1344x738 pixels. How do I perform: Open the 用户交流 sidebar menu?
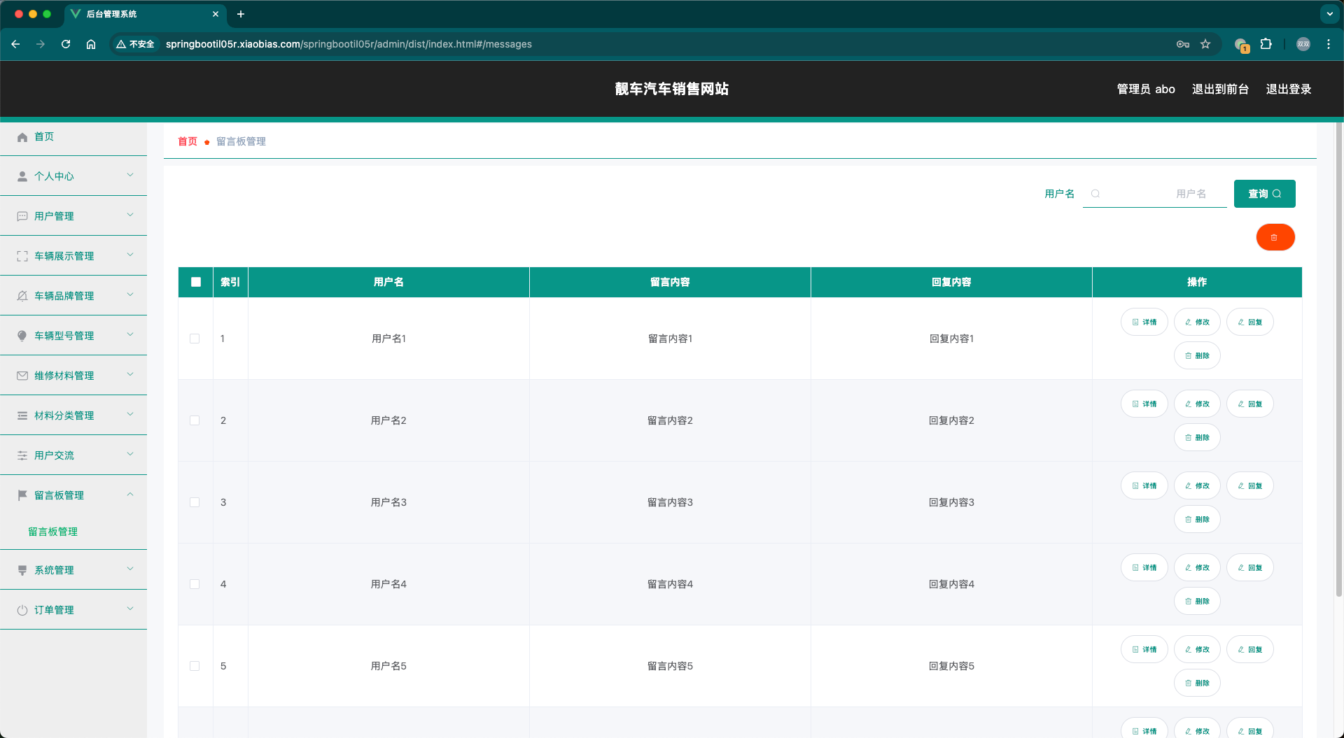[x=73, y=455]
